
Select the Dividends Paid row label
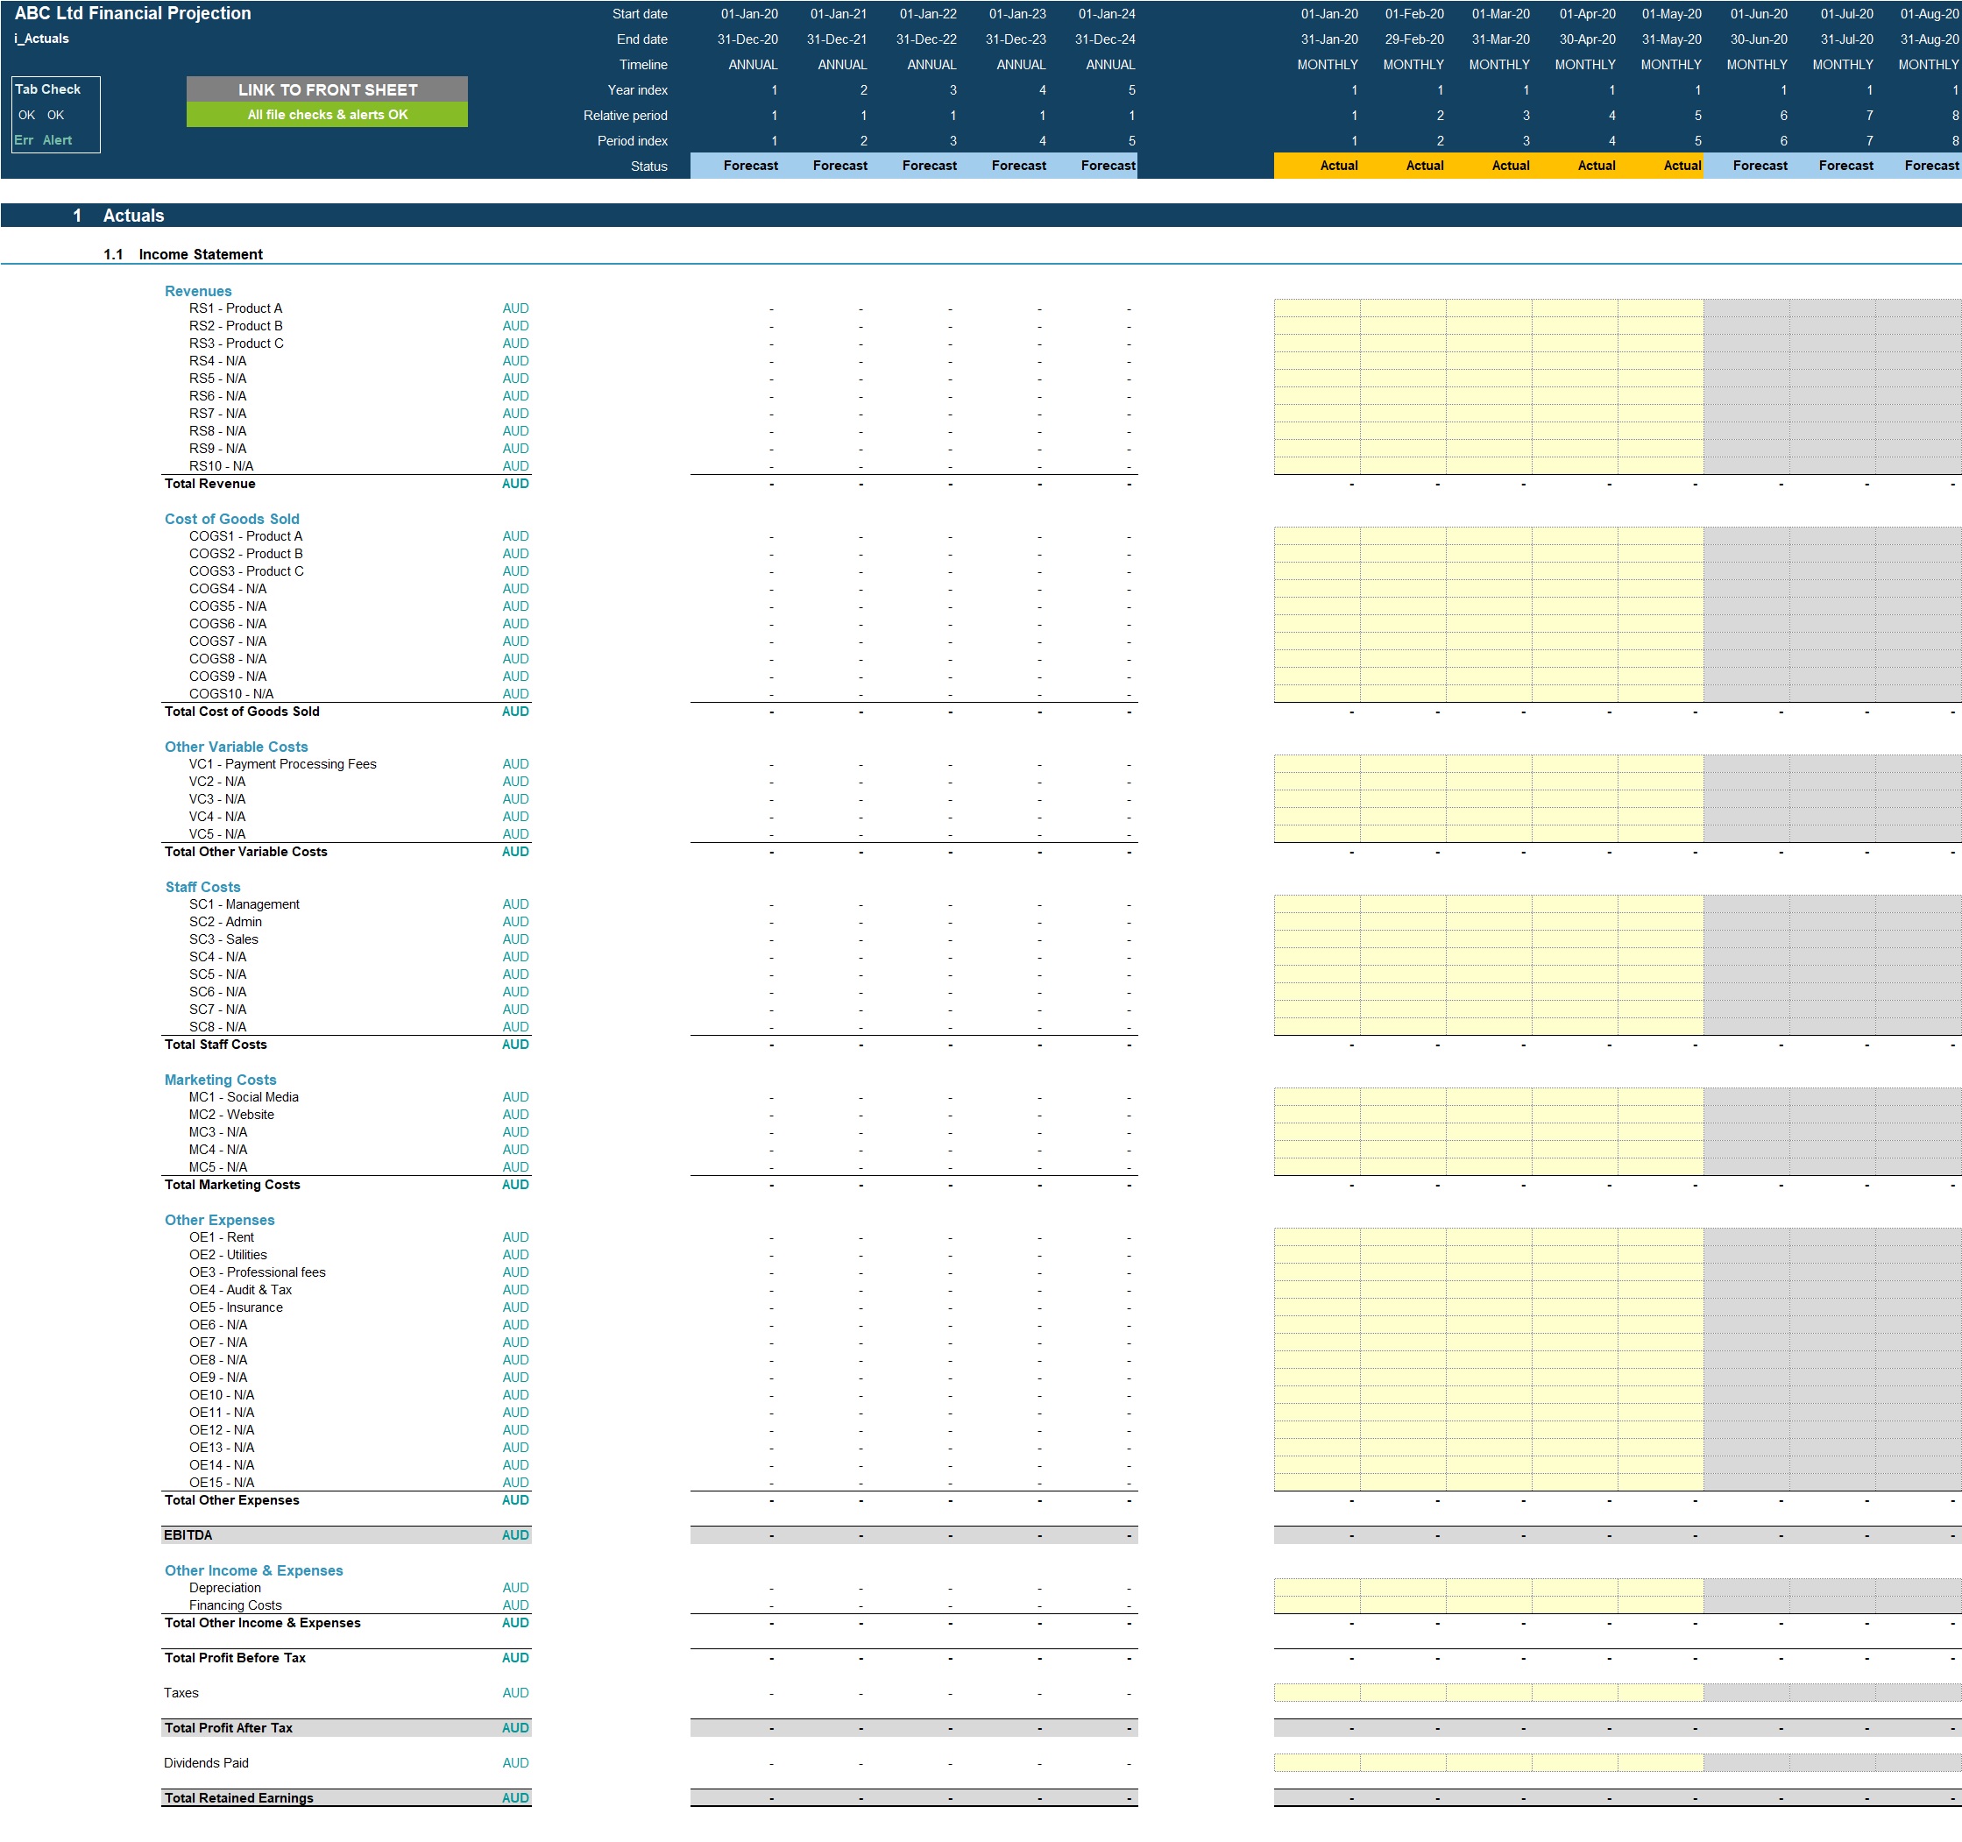tap(205, 1763)
